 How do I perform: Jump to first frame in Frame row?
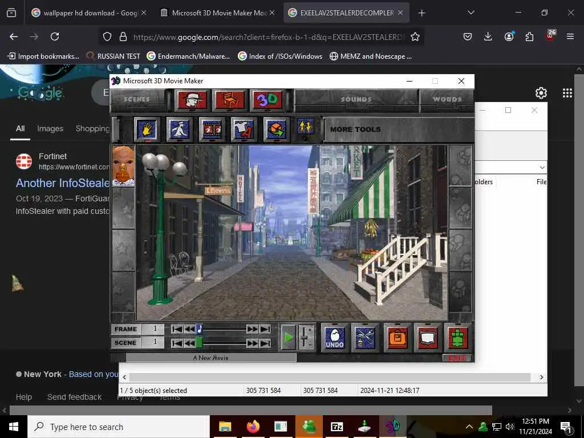coord(177,329)
